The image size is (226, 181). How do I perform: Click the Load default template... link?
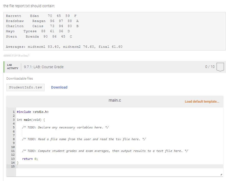click(202, 101)
